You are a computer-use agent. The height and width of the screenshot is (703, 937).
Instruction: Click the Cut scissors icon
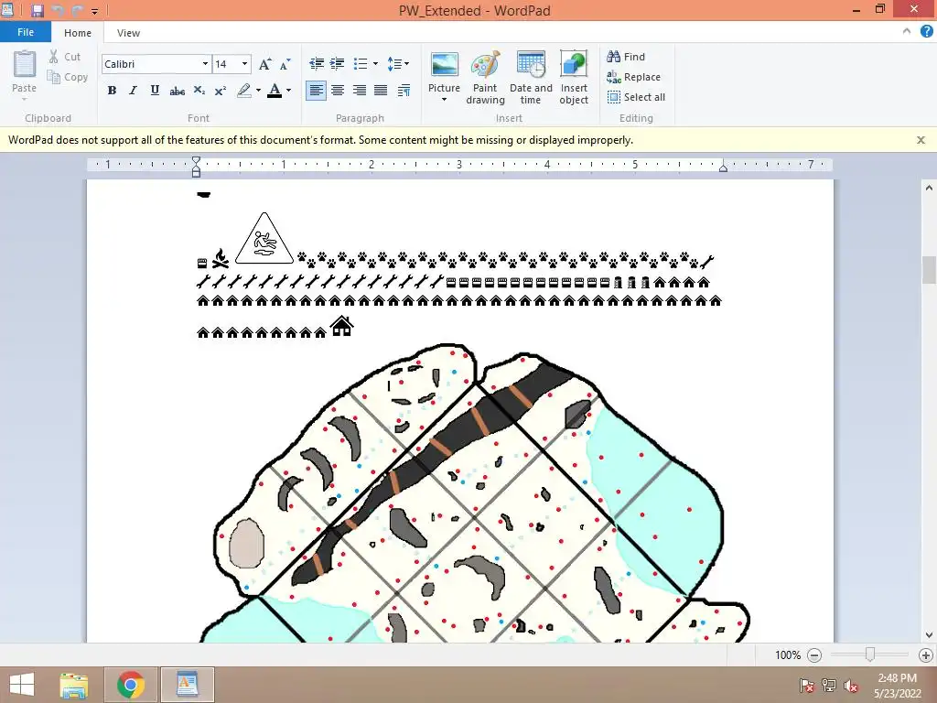pyautogui.click(x=53, y=57)
